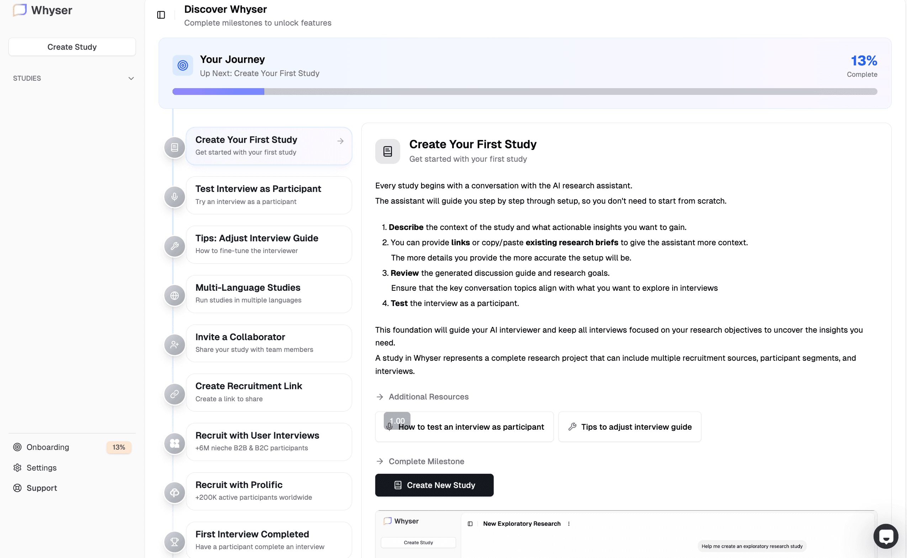907x558 pixels.
Task: Click the Whyser logo icon
Action: (20, 10)
